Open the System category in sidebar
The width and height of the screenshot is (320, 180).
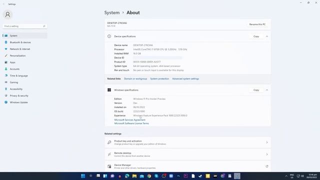tap(24, 35)
